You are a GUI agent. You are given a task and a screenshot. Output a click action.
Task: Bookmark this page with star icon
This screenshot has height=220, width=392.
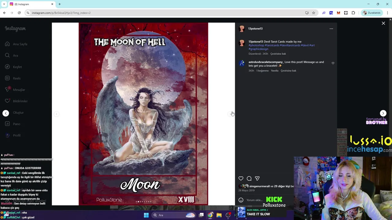(x=314, y=13)
